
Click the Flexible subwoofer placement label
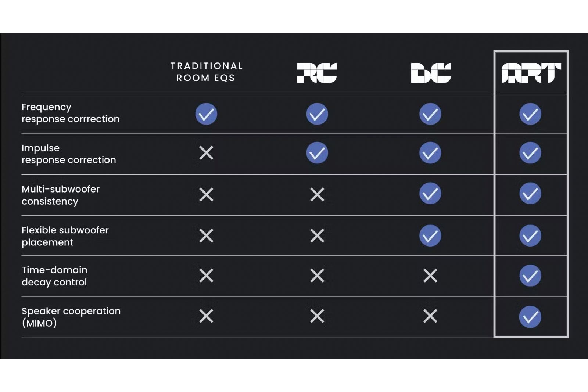[x=65, y=236]
